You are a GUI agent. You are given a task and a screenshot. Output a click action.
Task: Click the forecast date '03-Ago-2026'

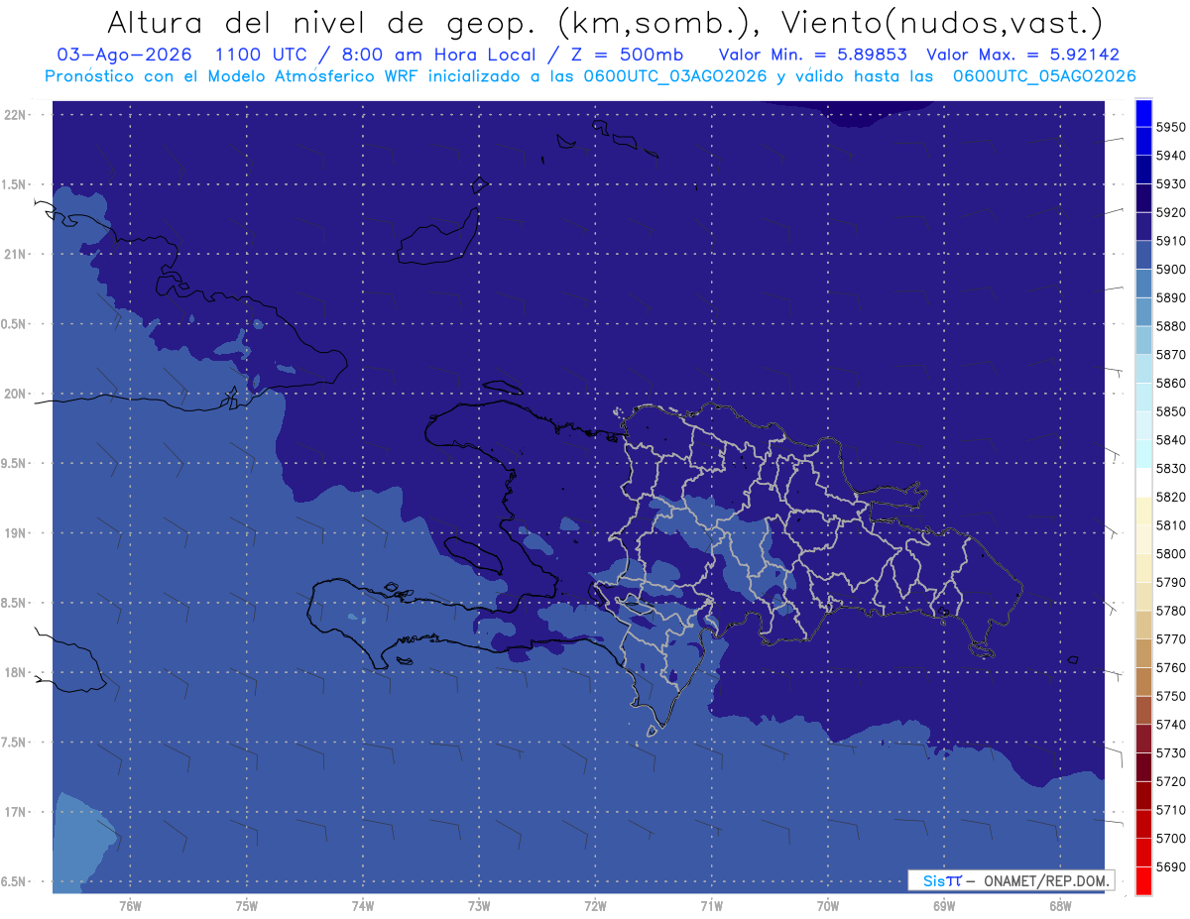[x=123, y=55]
